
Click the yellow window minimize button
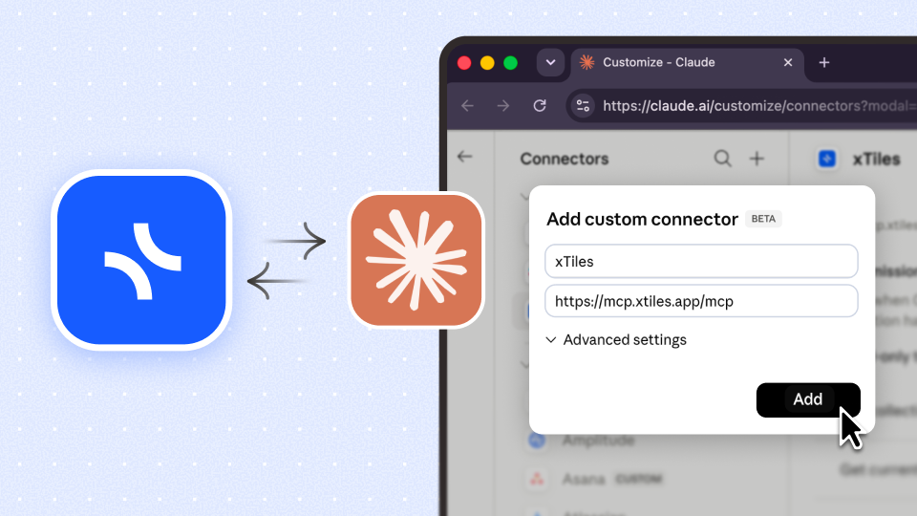487,63
